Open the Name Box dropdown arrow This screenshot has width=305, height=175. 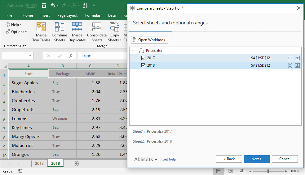click(30, 56)
